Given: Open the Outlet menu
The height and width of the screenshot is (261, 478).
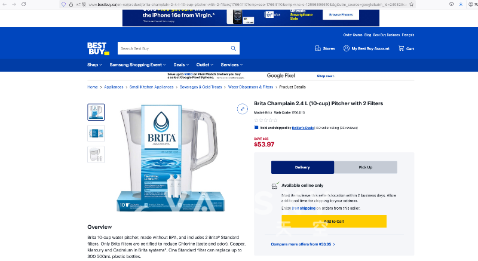Looking at the screenshot, I should point(204,65).
